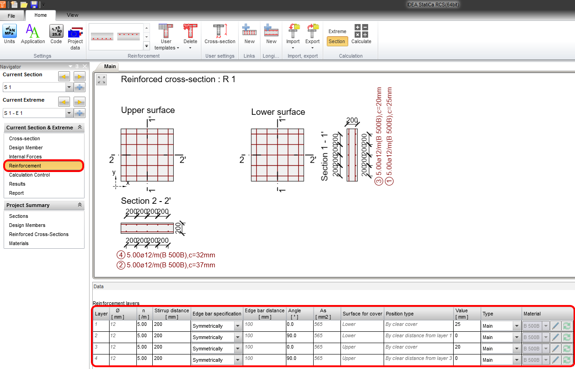Viewport: 575px width, 369px height.
Task: Create a new Link with New icon
Action: pos(249,34)
